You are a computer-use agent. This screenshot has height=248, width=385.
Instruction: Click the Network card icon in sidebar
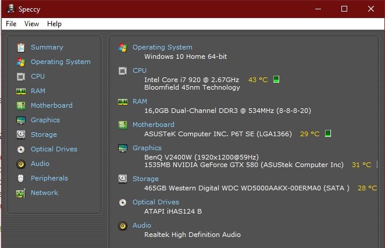[21, 193]
